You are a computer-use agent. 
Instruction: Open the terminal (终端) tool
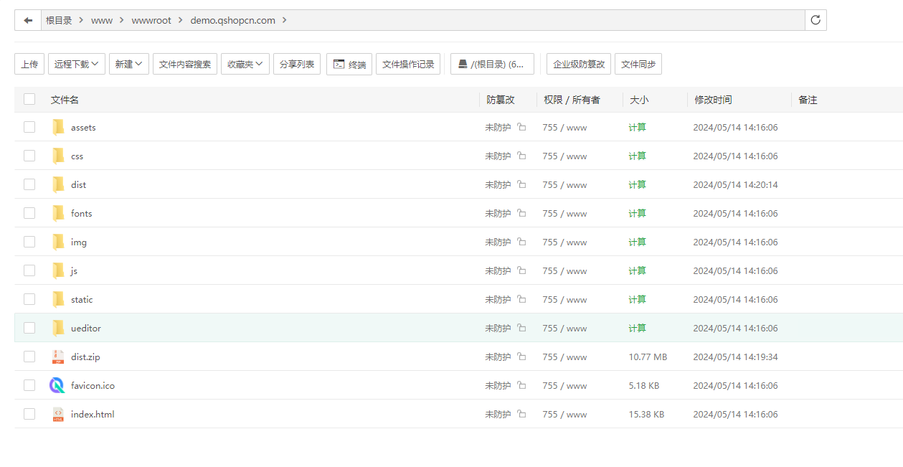click(349, 64)
